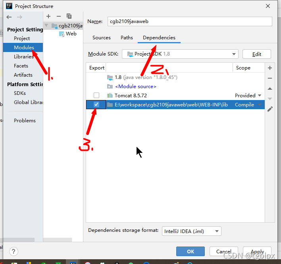Add a dependency with the plus icon
This screenshot has height=264, width=281.
(270, 68)
